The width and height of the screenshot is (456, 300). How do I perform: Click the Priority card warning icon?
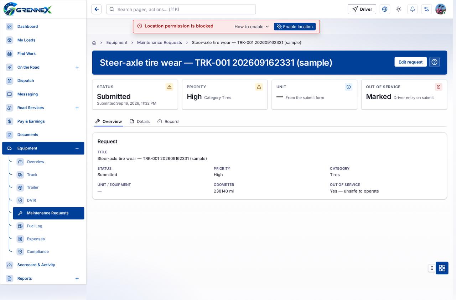tap(259, 87)
